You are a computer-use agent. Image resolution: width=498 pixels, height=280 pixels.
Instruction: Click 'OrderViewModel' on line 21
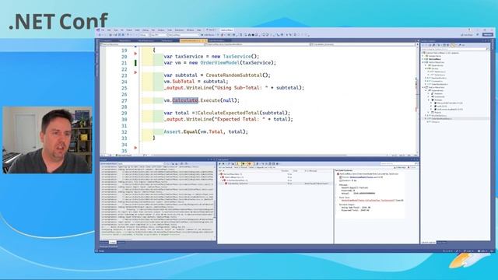tap(219, 62)
